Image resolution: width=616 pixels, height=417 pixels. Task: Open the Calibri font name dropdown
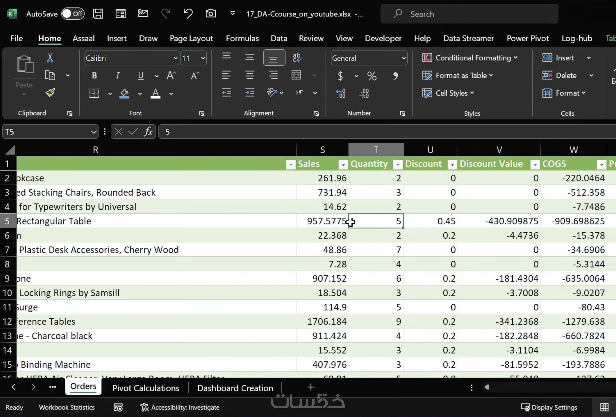[175, 58]
